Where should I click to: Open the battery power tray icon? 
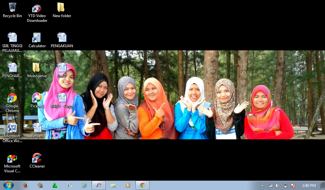coord(285,186)
